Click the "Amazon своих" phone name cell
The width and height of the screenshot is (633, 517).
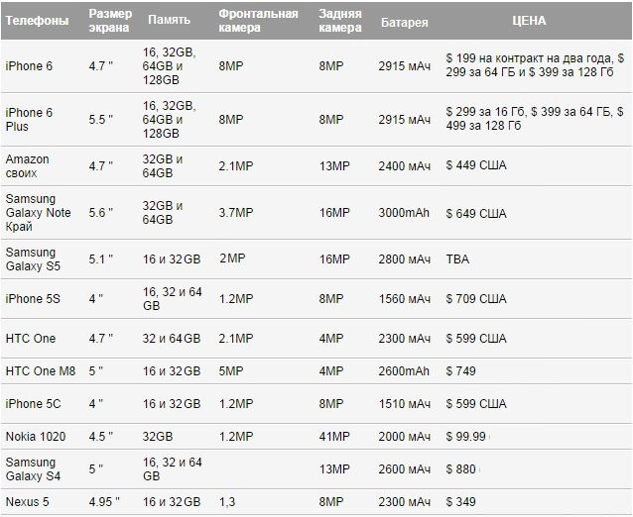tap(28, 165)
